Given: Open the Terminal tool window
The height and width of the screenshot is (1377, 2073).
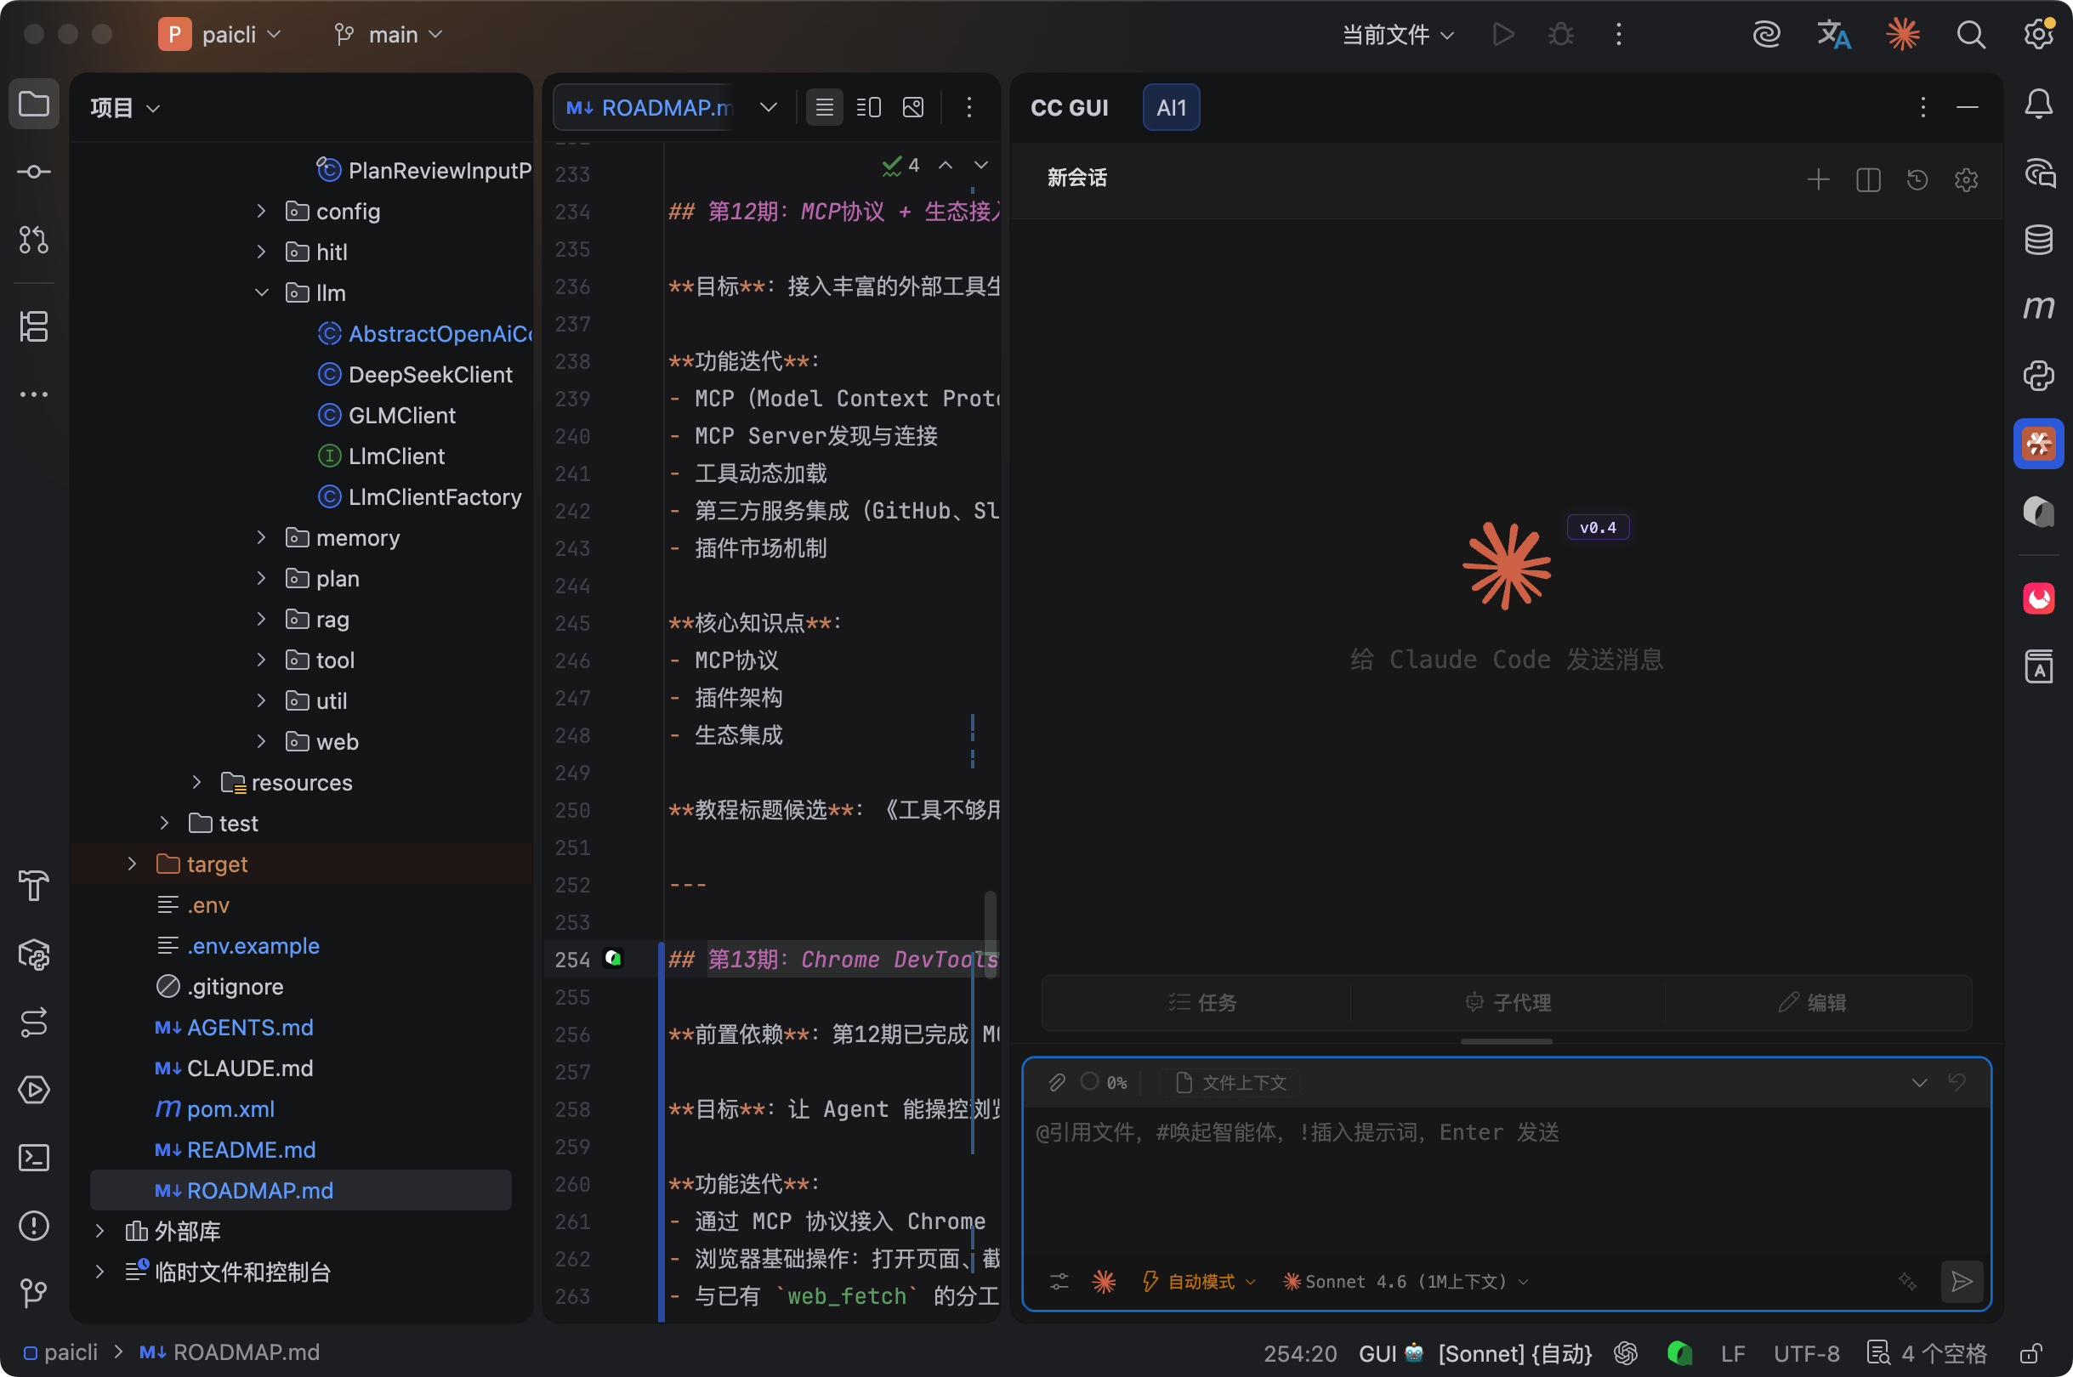Looking at the screenshot, I should [33, 1158].
